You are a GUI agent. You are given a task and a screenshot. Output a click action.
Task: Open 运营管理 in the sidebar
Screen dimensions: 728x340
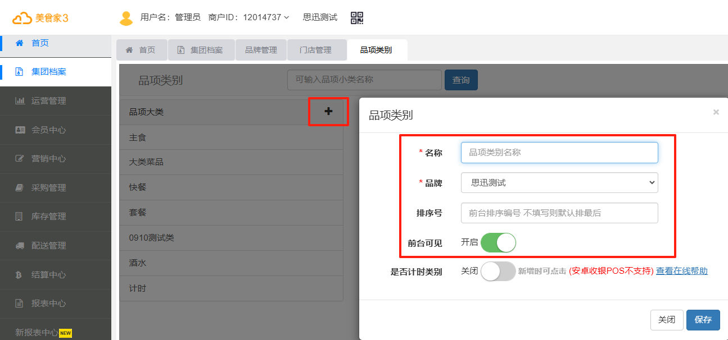[x=48, y=101]
